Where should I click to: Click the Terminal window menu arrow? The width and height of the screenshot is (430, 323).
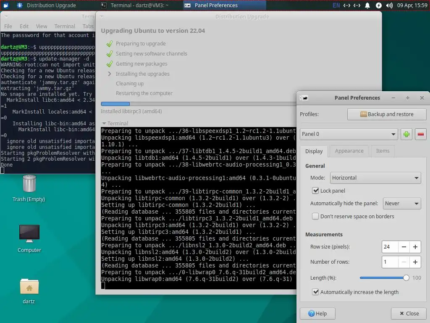pyautogui.click(x=6, y=16)
